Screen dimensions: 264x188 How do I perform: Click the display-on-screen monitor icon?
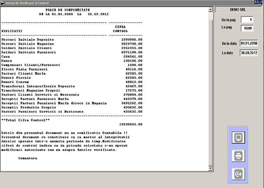coord(238,138)
